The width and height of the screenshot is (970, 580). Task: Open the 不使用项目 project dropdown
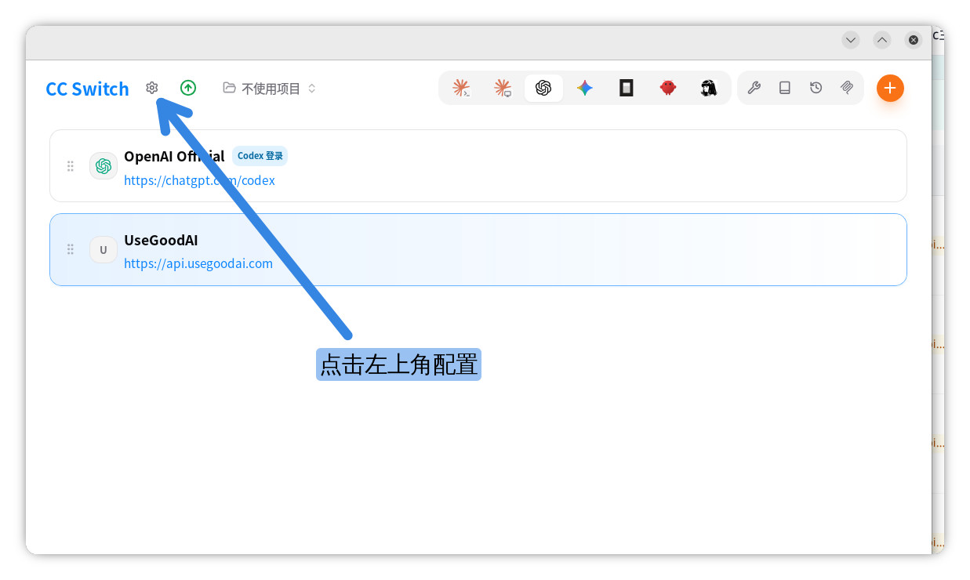270,89
